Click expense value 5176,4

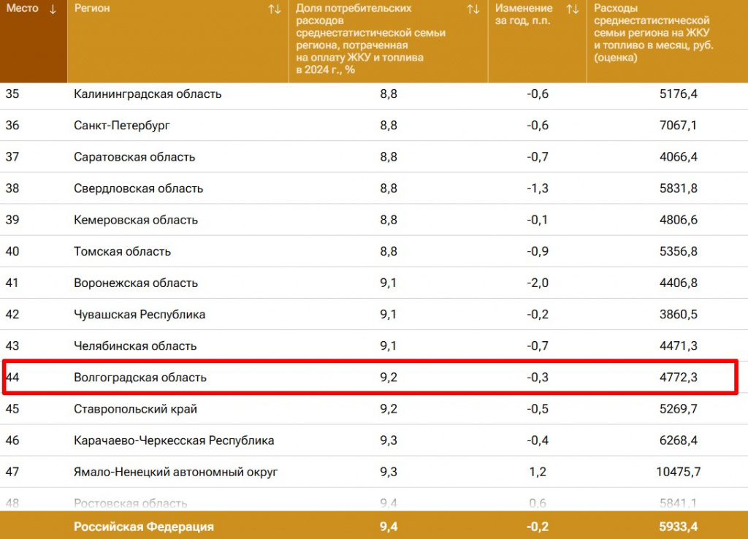679,94
